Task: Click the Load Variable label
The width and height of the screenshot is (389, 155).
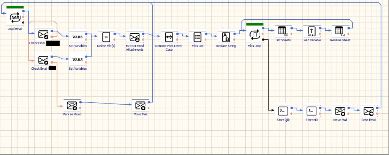Action: (x=312, y=40)
